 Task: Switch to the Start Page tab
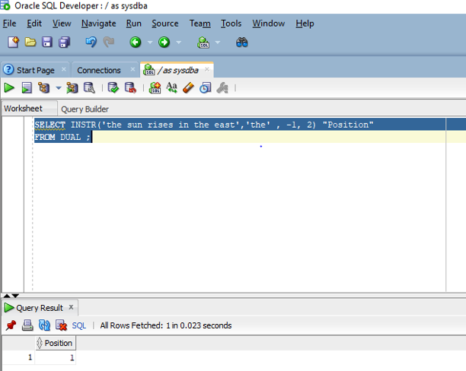point(35,71)
